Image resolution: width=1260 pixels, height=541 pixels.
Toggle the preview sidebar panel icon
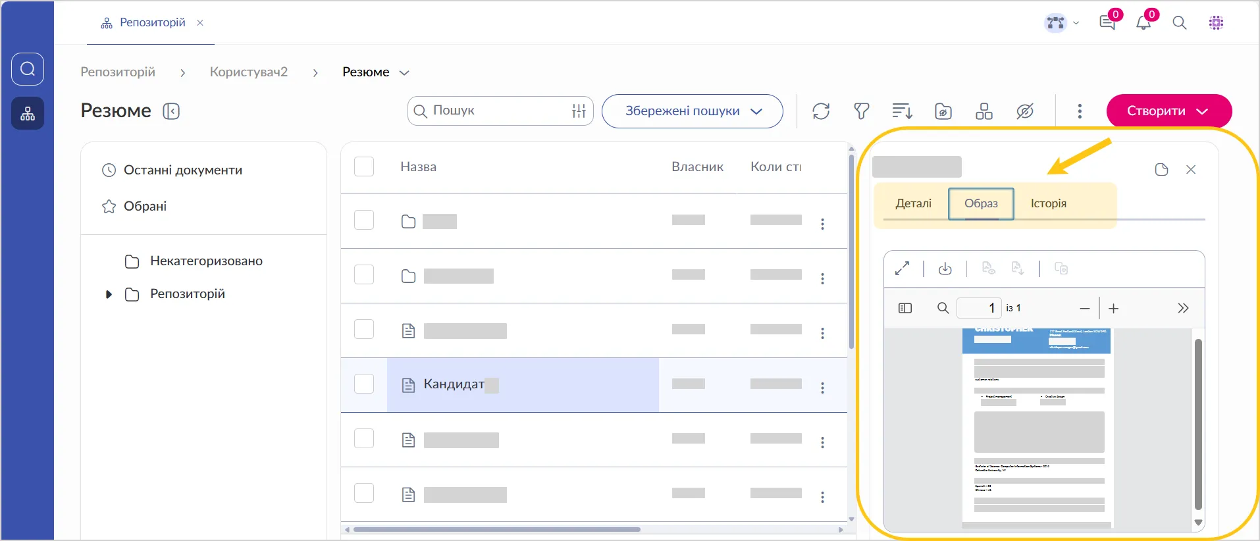point(905,308)
